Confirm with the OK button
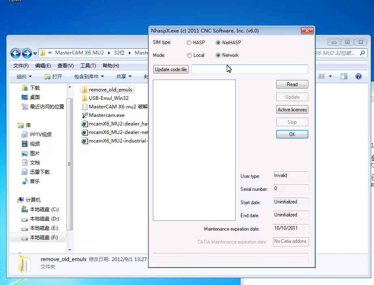This screenshot has width=374, height=285. point(292,134)
